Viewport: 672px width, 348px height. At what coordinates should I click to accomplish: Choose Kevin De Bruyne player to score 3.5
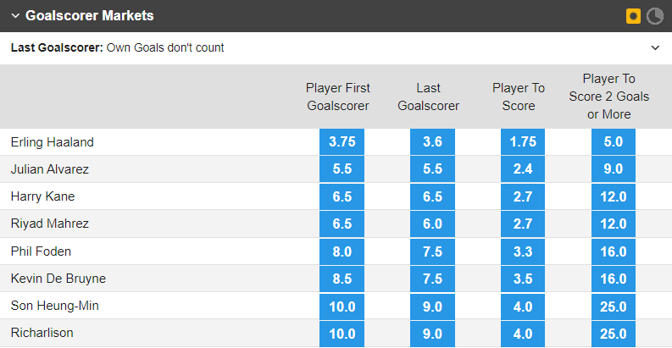click(523, 279)
